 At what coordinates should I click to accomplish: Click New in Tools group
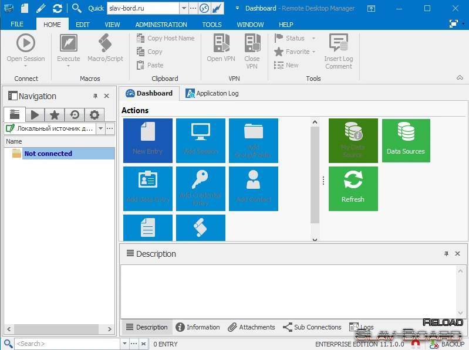pyautogui.click(x=286, y=65)
